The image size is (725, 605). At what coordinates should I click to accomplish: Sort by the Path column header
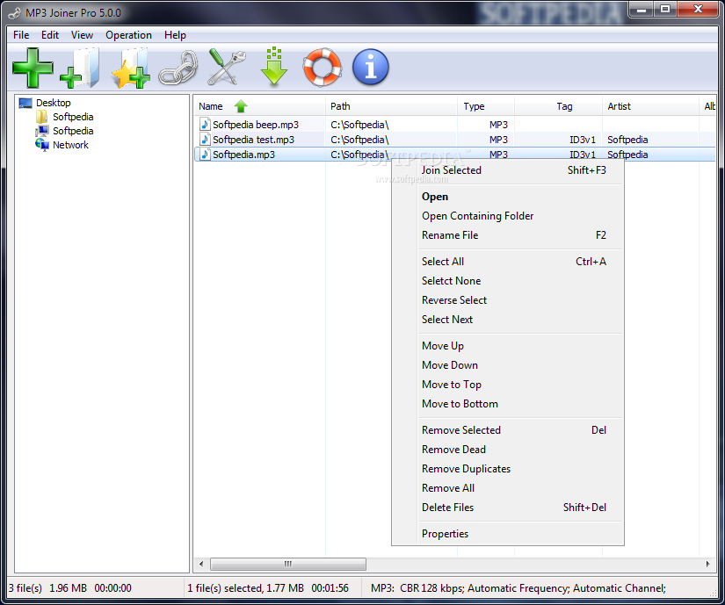click(392, 106)
